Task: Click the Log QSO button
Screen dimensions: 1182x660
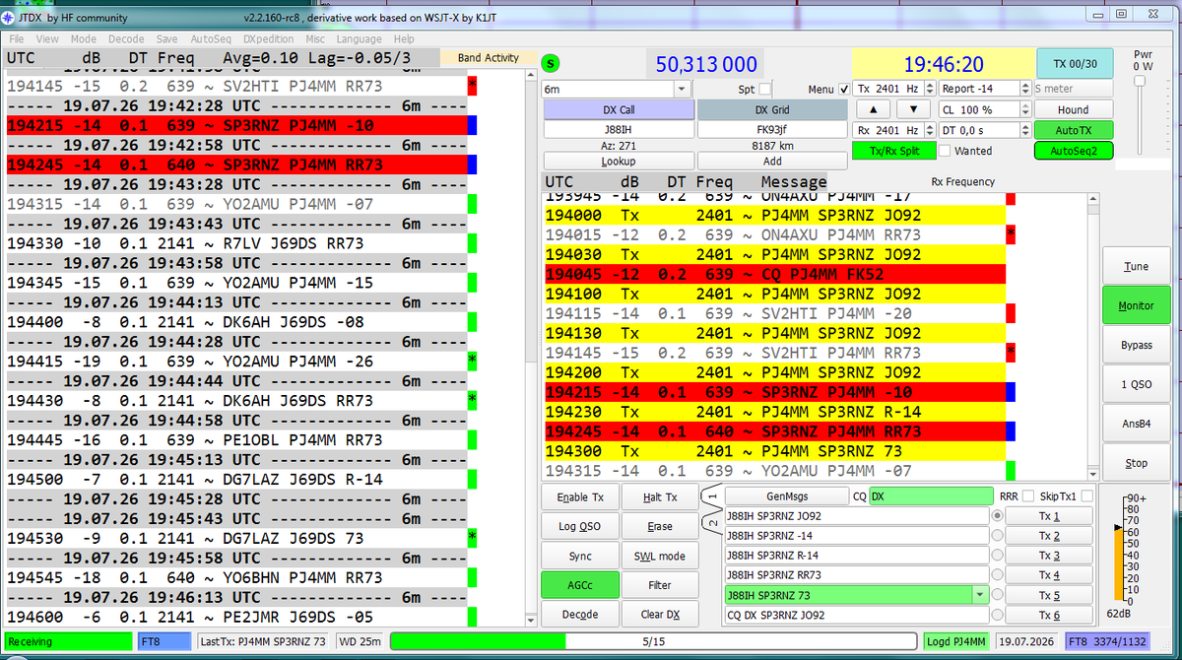Action: coord(580,526)
